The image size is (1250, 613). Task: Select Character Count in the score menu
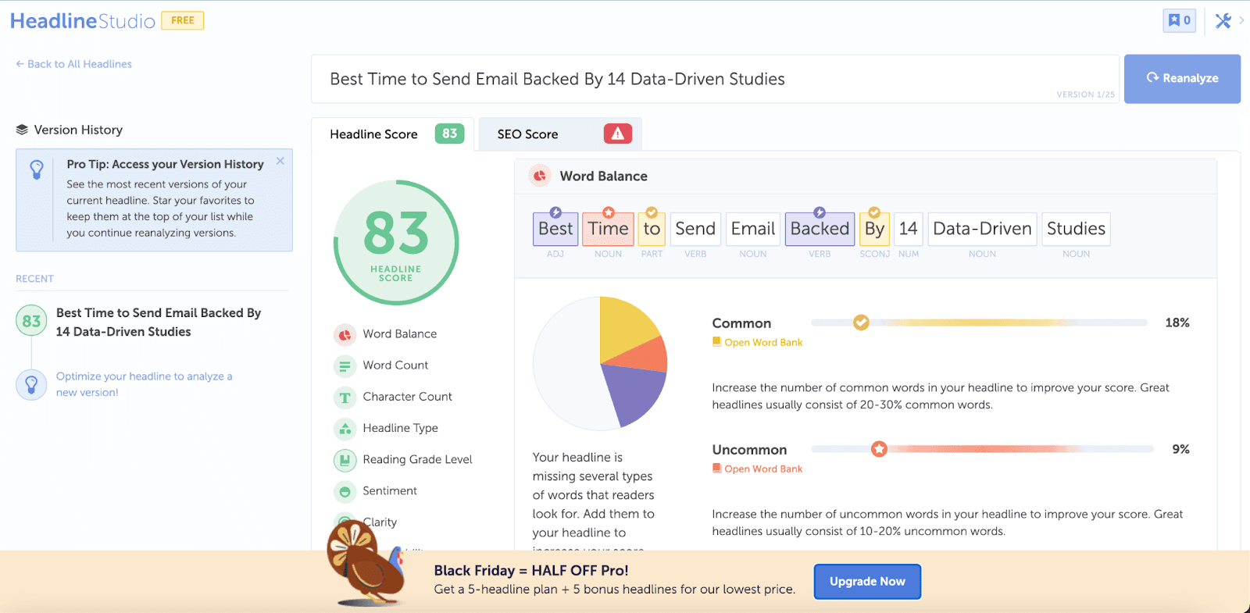(407, 397)
